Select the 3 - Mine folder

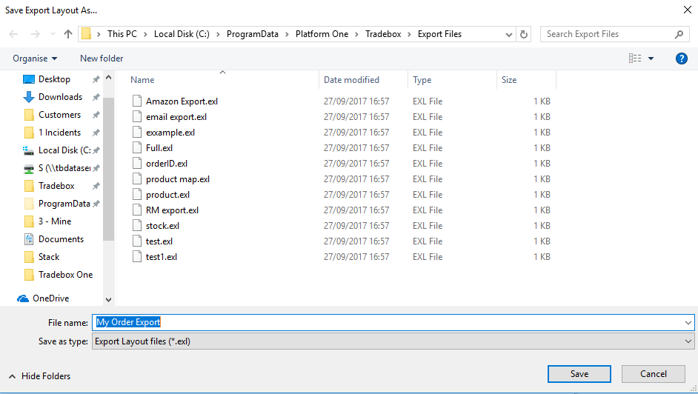coord(55,221)
